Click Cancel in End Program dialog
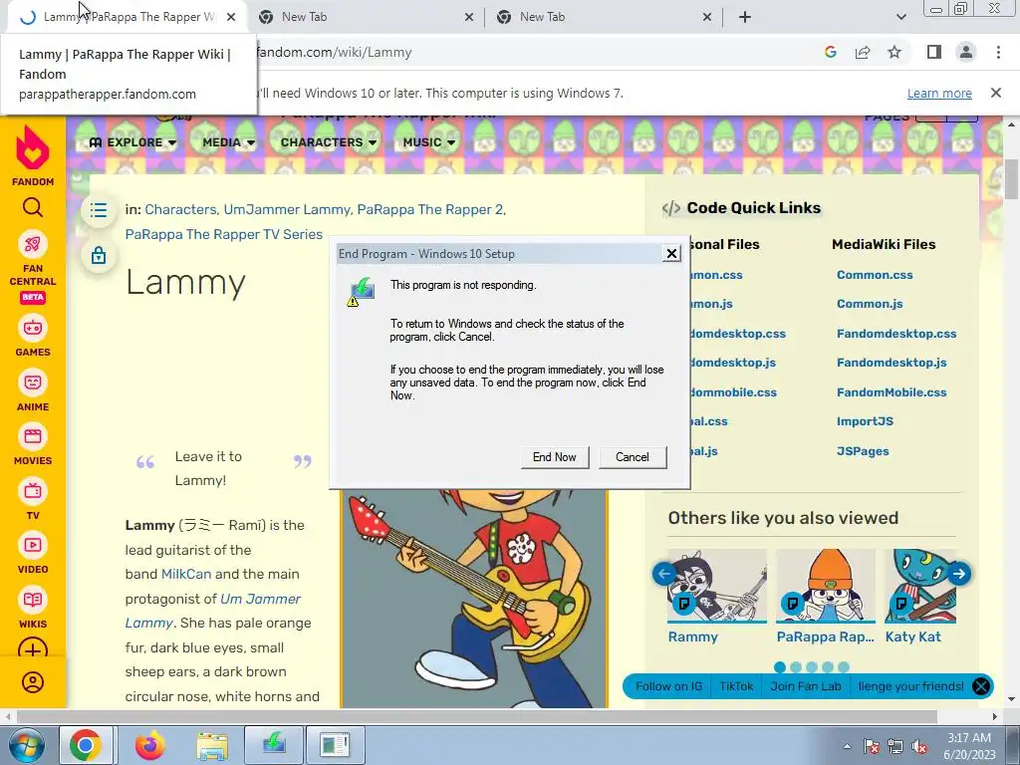 [x=633, y=457]
